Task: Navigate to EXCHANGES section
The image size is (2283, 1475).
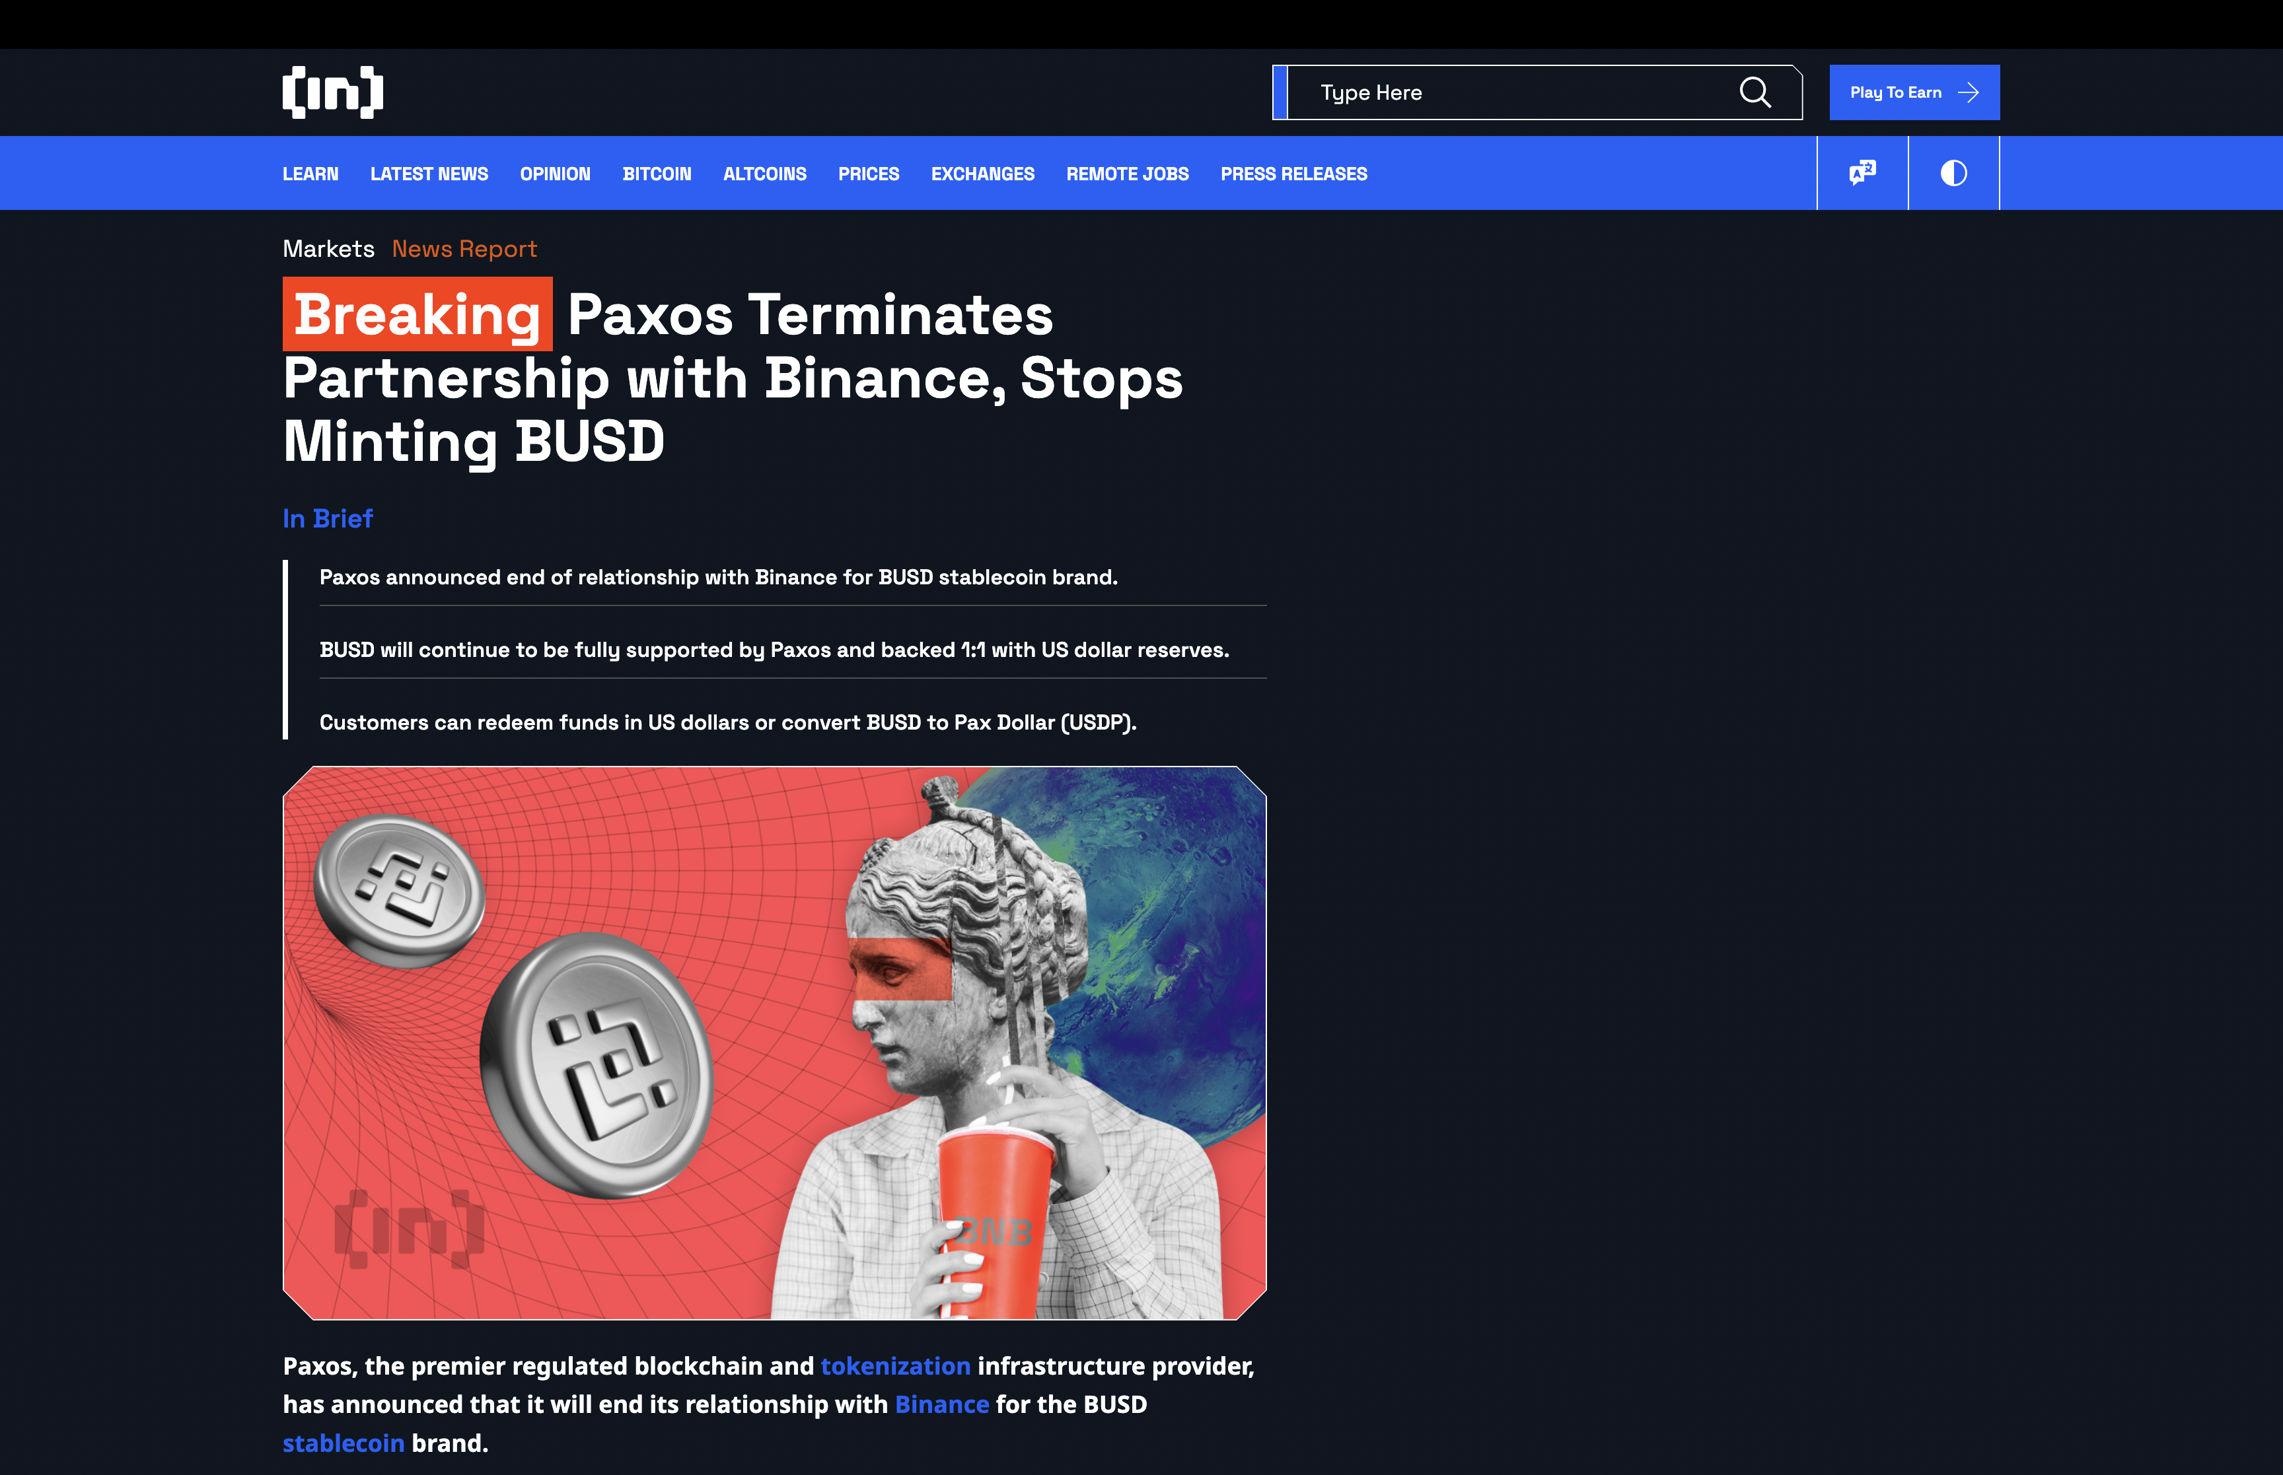Action: click(982, 174)
